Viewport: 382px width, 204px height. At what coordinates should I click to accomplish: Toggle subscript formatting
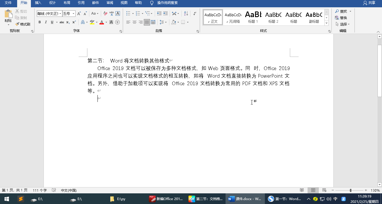click(68, 22)
